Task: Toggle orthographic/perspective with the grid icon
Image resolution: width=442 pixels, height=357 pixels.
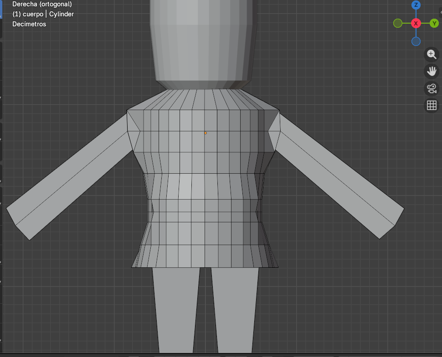Action: 431,106
